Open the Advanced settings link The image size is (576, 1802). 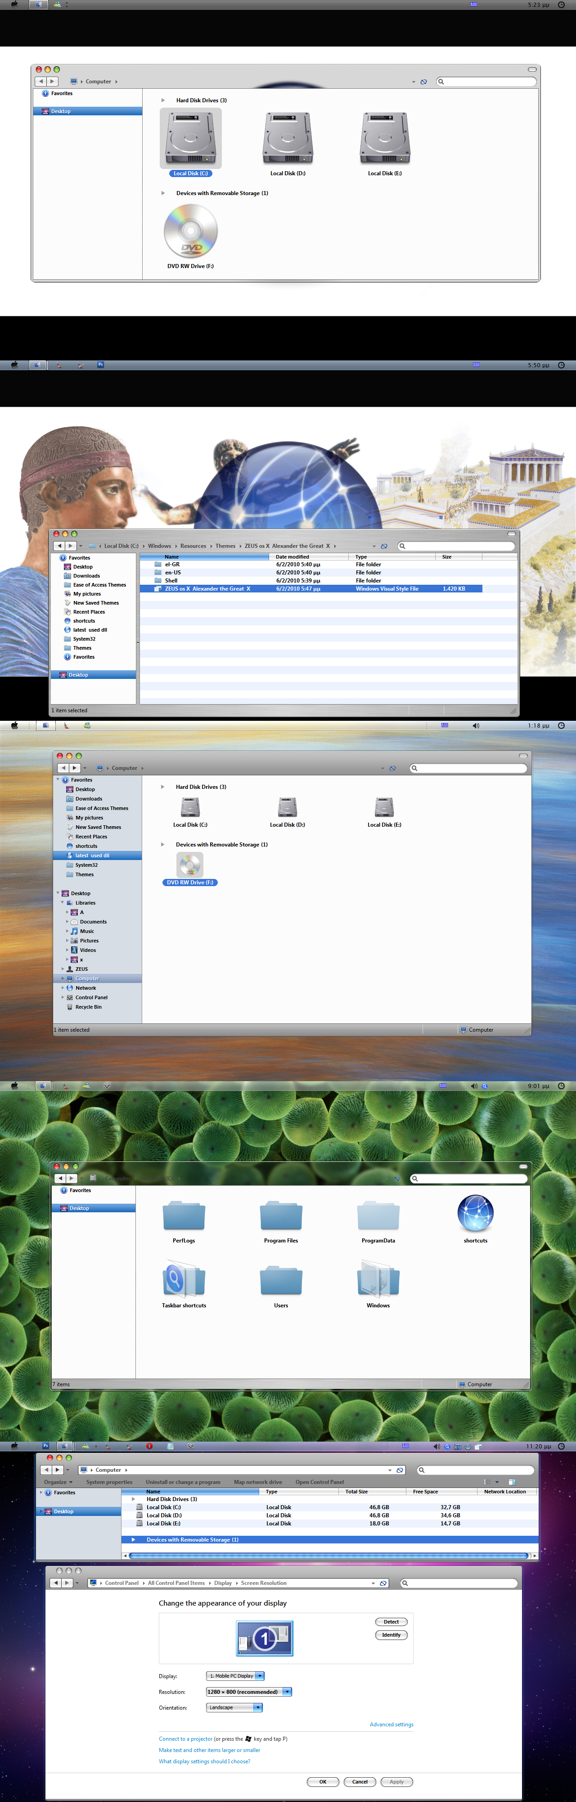pos(391,1725)
